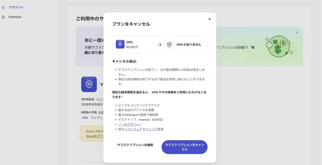
Task: Click the 2026年8月08日 payment date text
Action: pos(92,104)
